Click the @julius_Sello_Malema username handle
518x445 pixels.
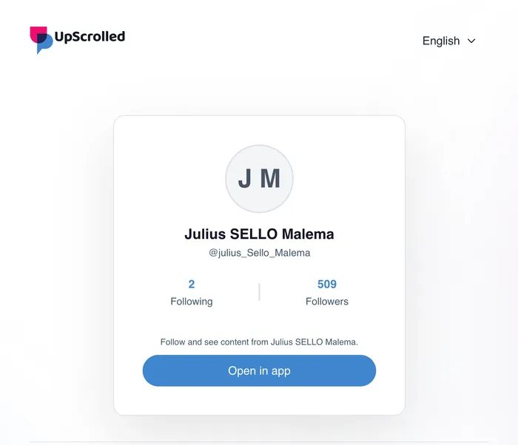point(259,253)
